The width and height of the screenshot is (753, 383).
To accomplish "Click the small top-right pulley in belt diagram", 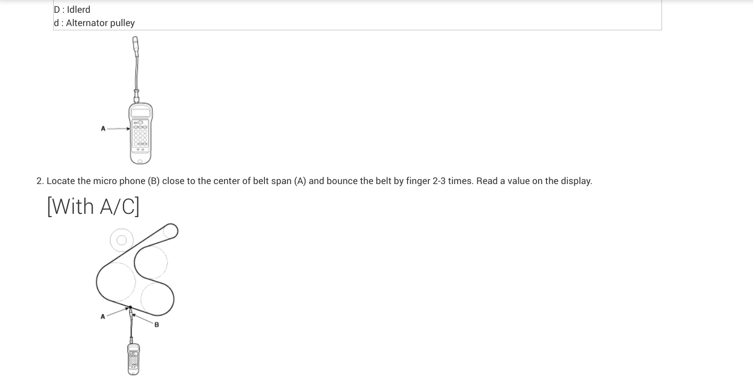I will (x=170, y=231).
